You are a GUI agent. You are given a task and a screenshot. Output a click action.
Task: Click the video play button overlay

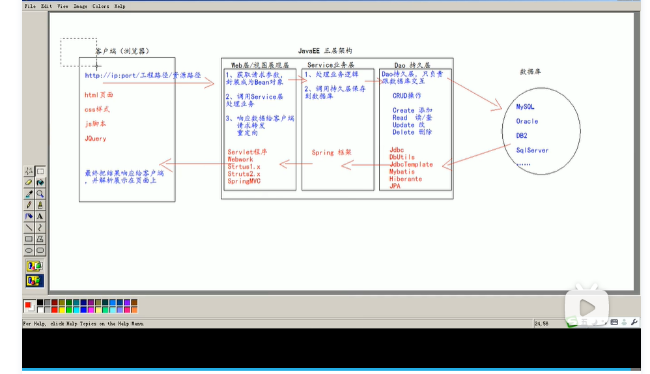click(587, 308)
